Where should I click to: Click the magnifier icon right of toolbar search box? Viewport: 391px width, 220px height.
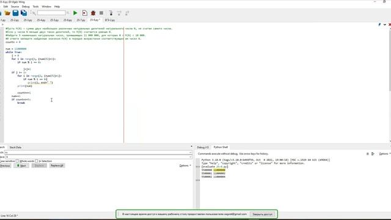[x=68, y=13]
